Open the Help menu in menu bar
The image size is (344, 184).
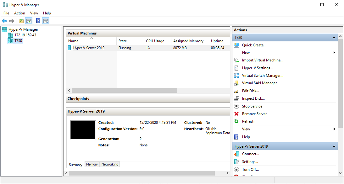(47, 13)
